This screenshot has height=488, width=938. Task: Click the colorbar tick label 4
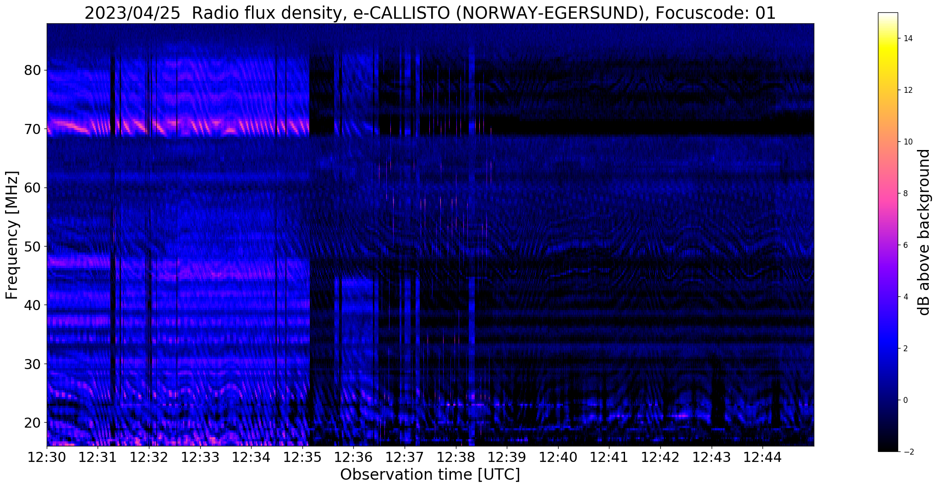(x=905, y=297)
